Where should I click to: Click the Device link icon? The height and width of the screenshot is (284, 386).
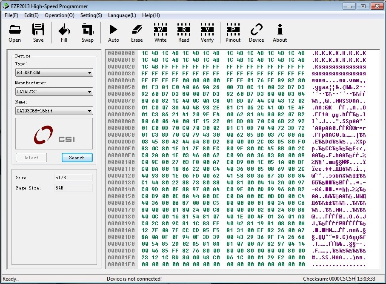click(x=256, y=33)
